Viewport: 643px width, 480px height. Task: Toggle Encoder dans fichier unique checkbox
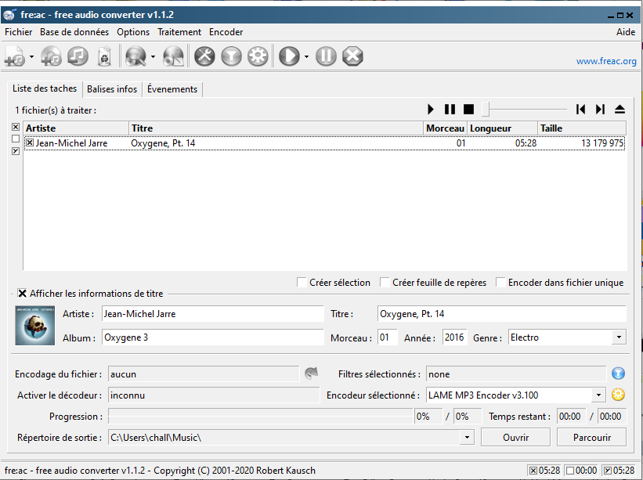point(500,283)
